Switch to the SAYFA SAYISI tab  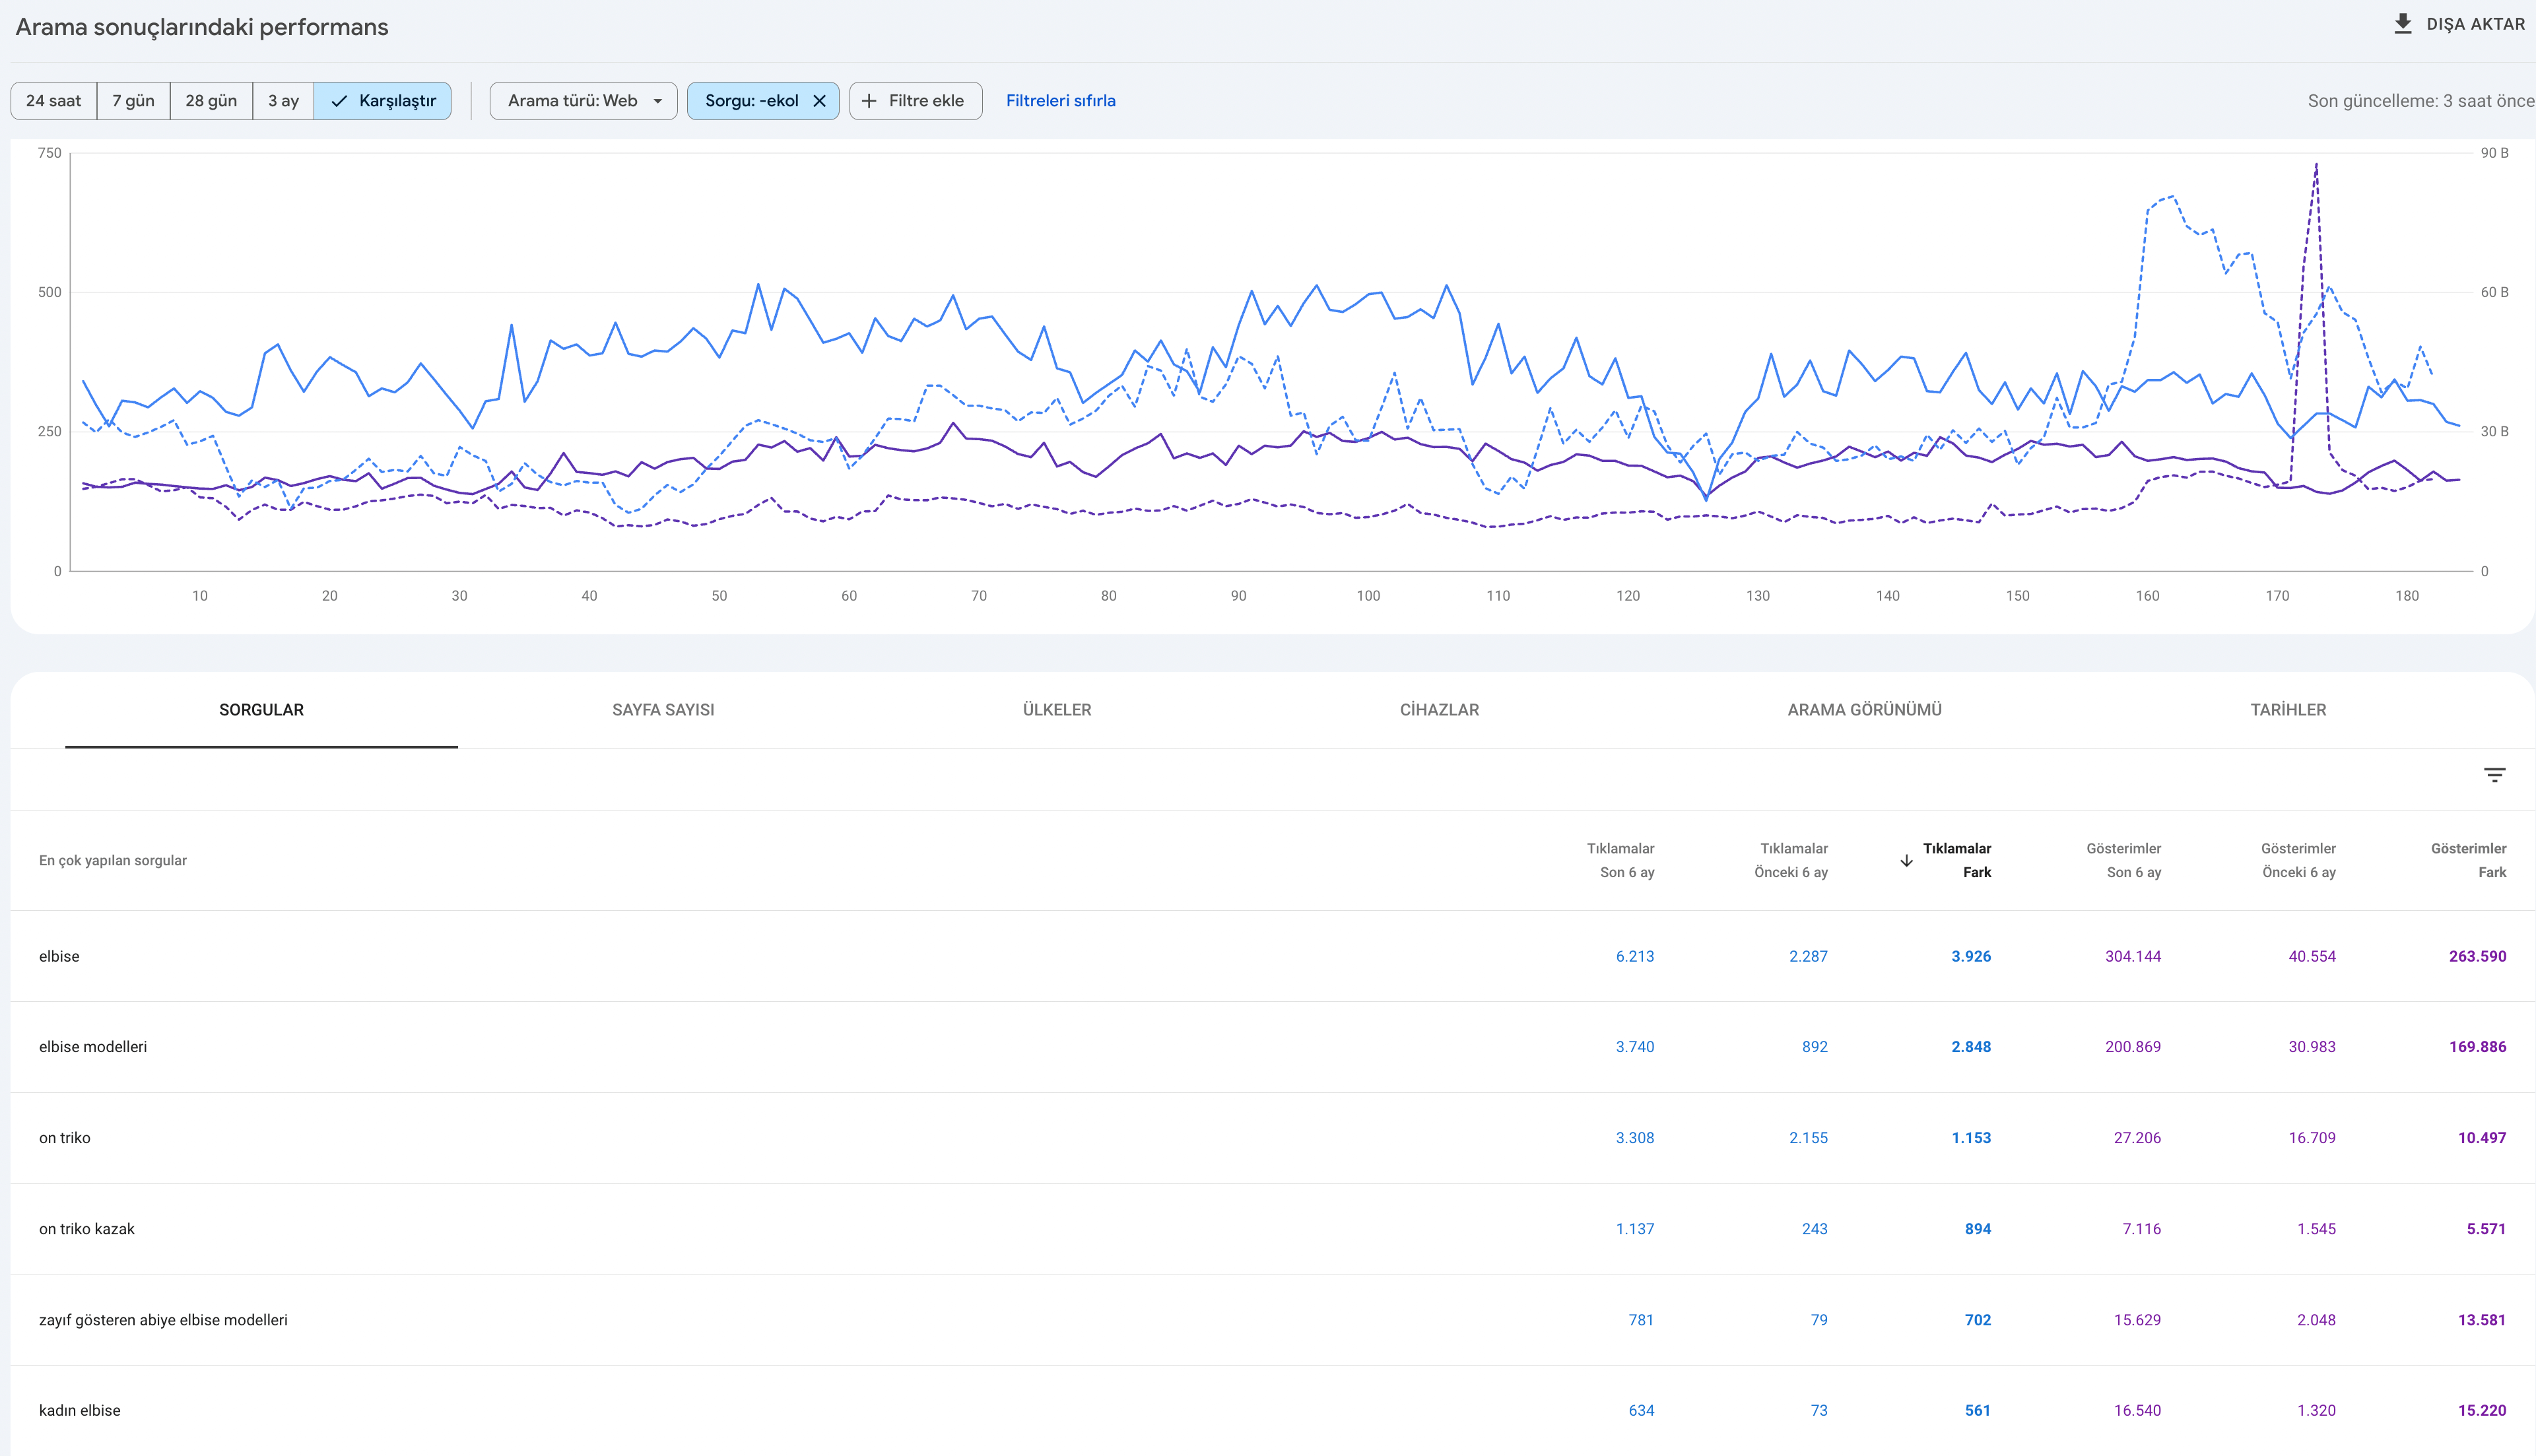pyautogui.click(x=663, y=710)
